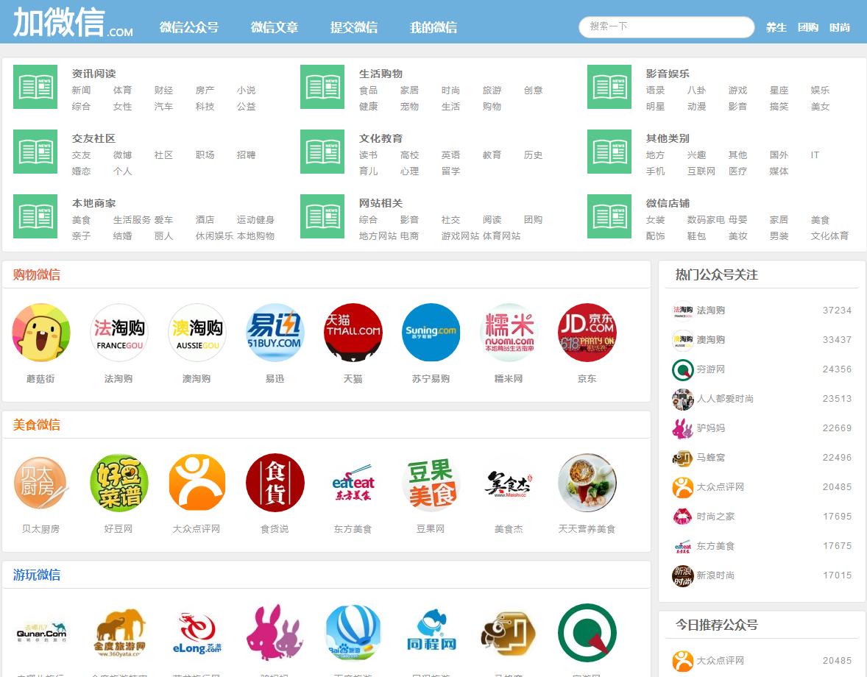The image size is (867, 677).
Task: Click the hot air balloon Baidu travel logo
Action: [x=353, y=633]
